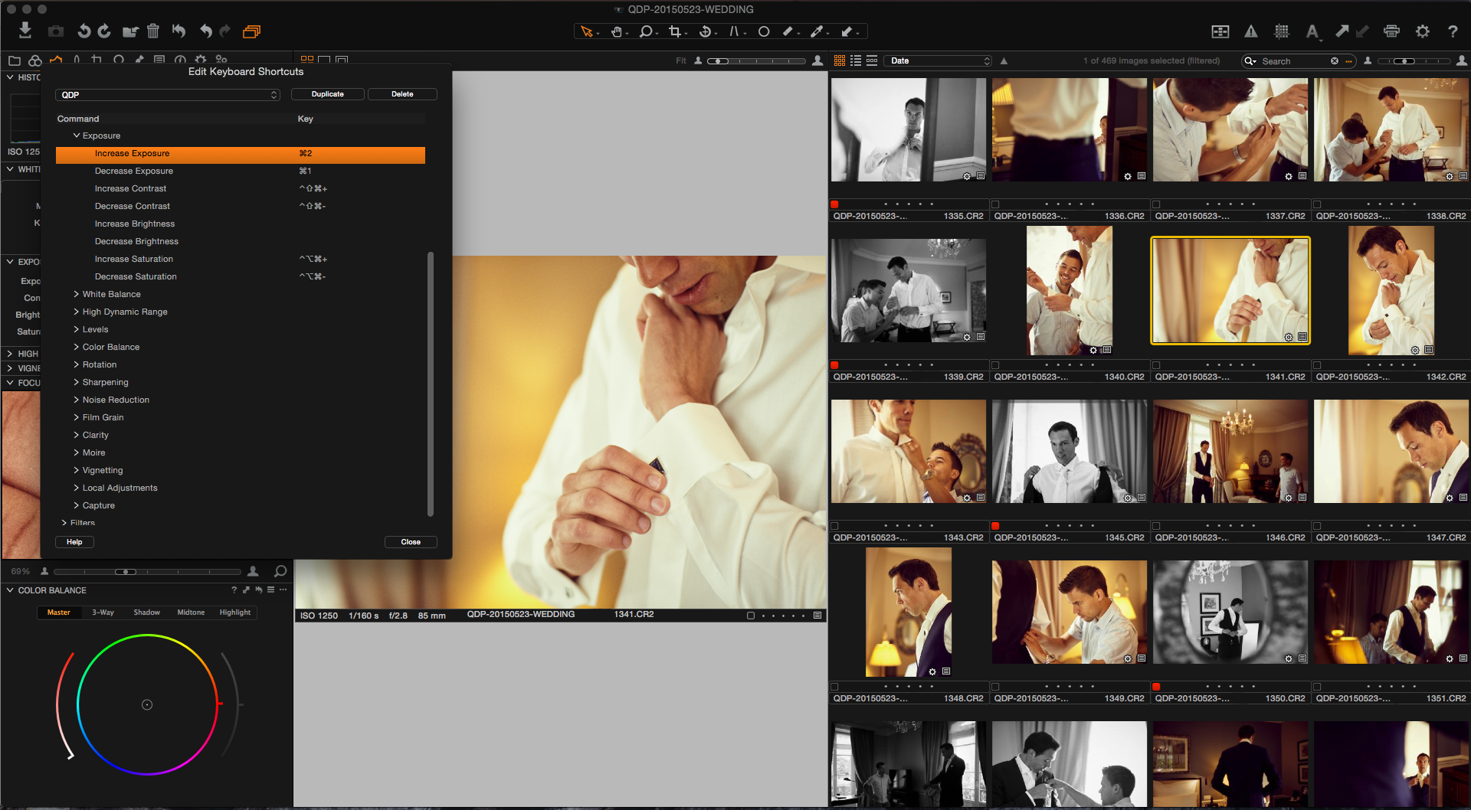This screenshot has width=1471, height=810.
Task: Click the Duplicate button
Action: 328,94
